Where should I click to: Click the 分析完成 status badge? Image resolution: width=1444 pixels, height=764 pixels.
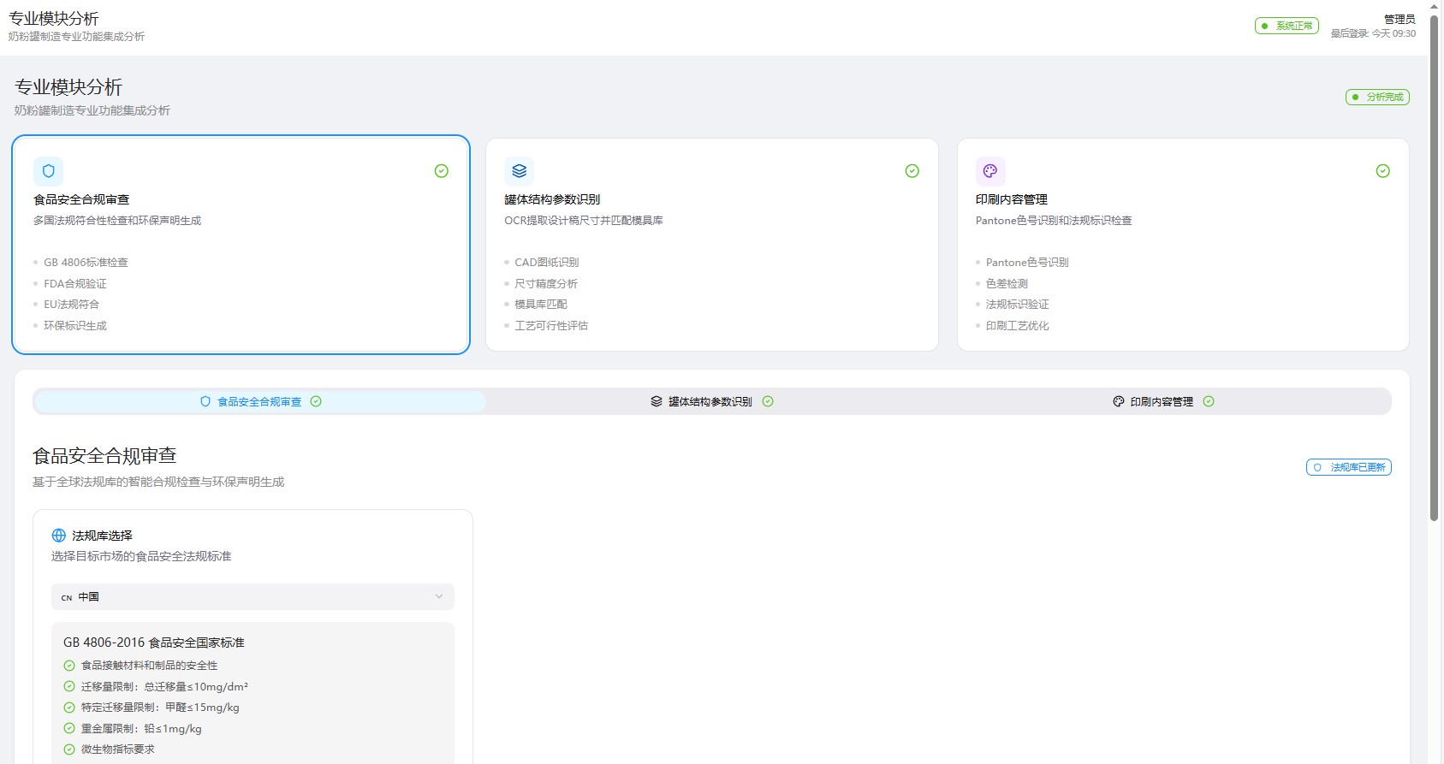click(x=1377, y=98)
